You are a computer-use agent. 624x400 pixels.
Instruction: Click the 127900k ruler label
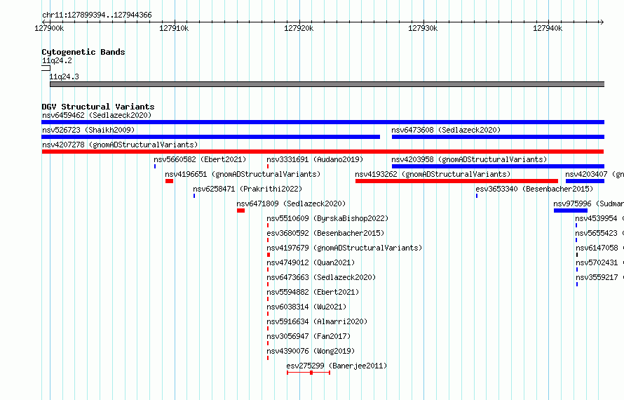(x=49, y=28)
